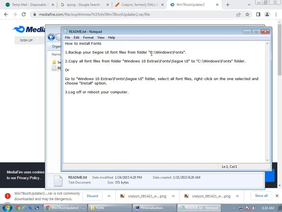
Task: Click the "Ln 1, Col 1" status indicator
Action: click(229, 166)
